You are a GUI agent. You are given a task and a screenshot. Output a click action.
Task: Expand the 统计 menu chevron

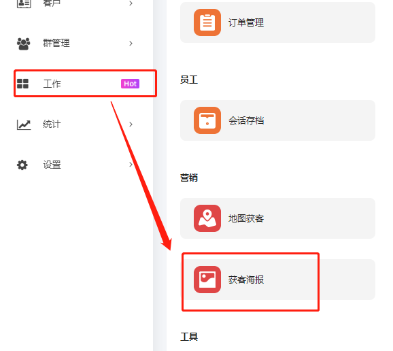point(131,124)
